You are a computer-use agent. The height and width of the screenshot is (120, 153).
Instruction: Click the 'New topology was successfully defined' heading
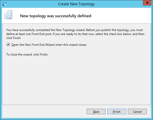pyautogui.click(x=56, y=16)
